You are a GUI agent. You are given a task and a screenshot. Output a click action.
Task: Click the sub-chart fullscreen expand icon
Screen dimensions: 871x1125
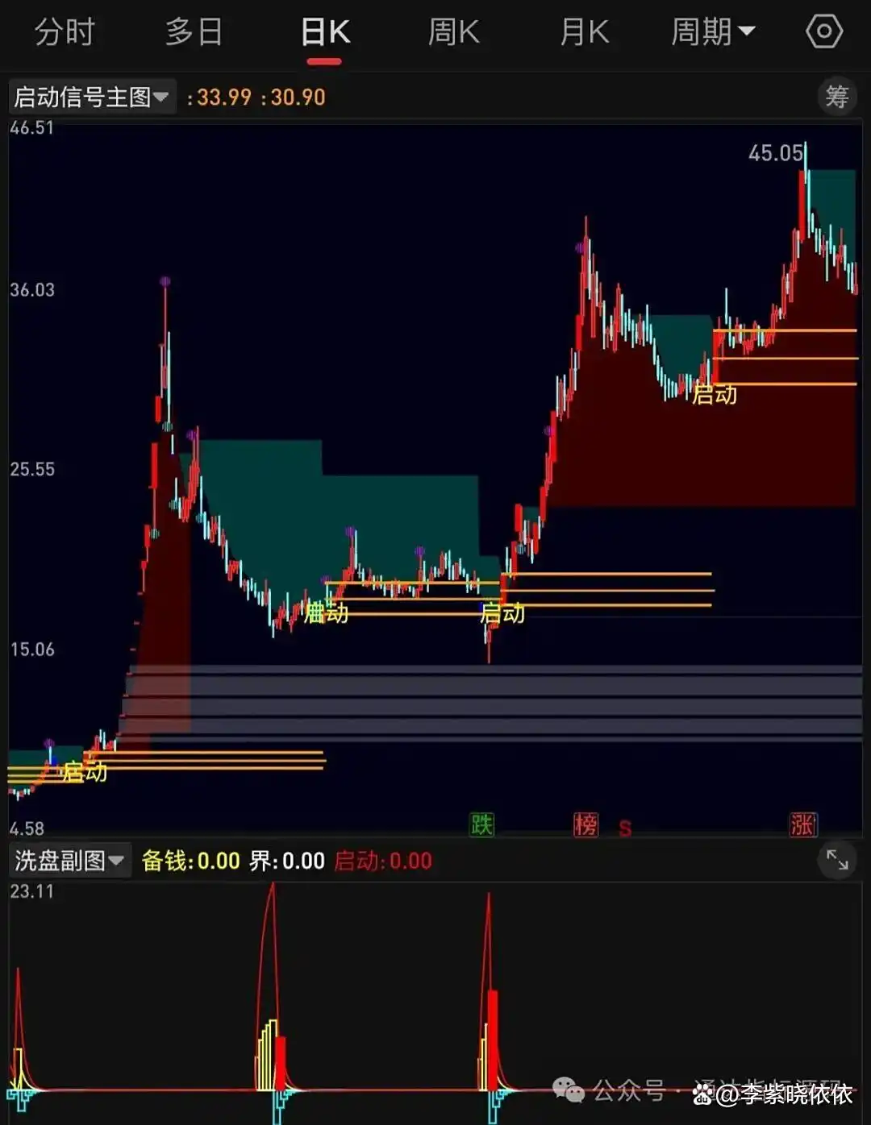point(837,861)
